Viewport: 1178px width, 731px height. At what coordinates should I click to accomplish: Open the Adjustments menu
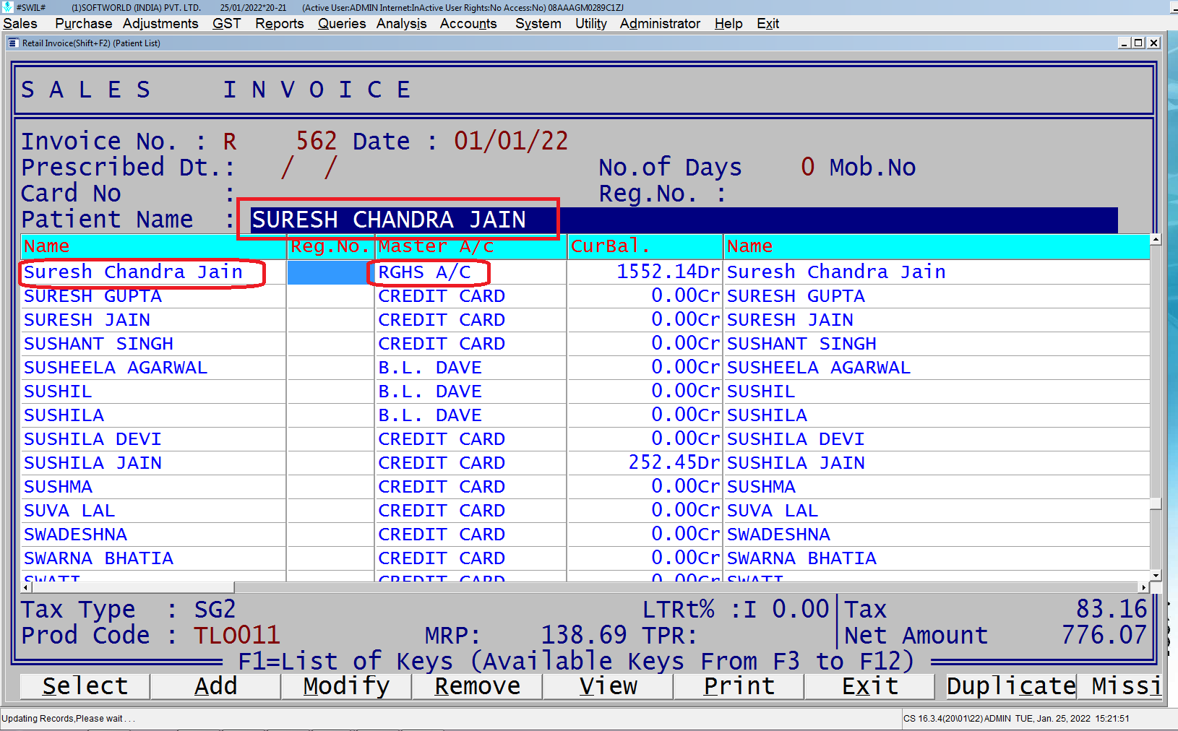point(160,24)
